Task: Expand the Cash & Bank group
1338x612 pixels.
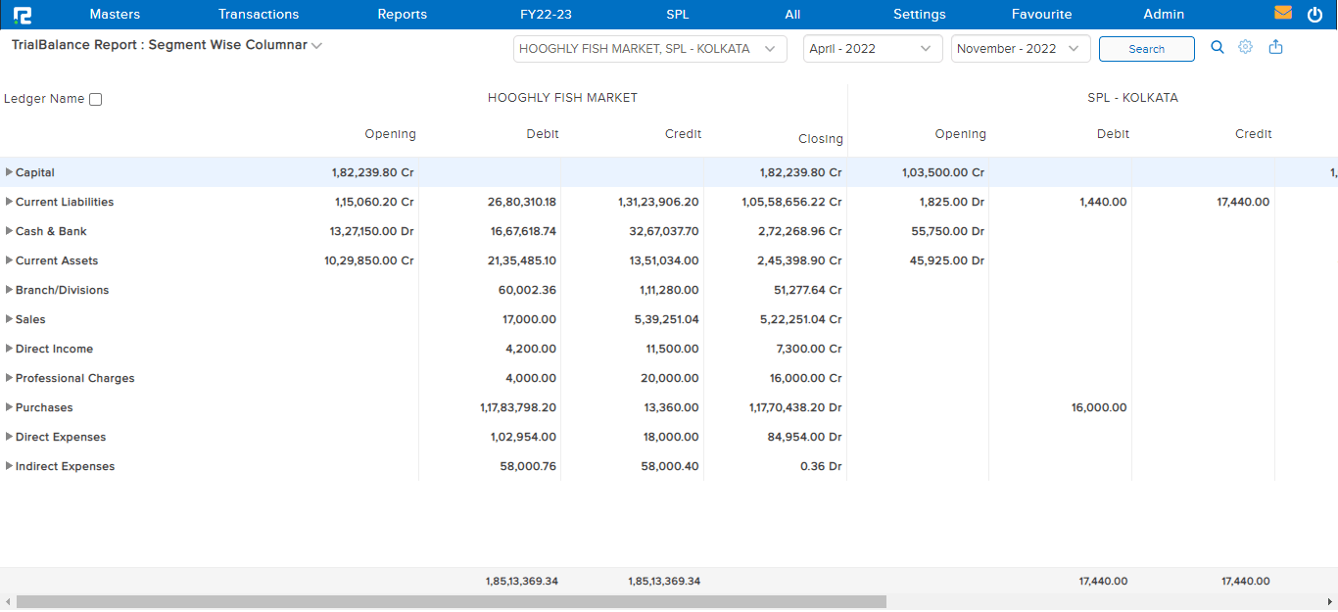Action: pyautogui.click(x=10, y=231)
